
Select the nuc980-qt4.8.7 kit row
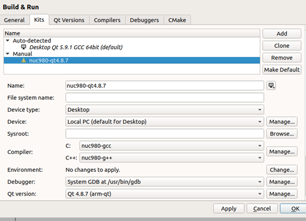click(x=131, y=60)
